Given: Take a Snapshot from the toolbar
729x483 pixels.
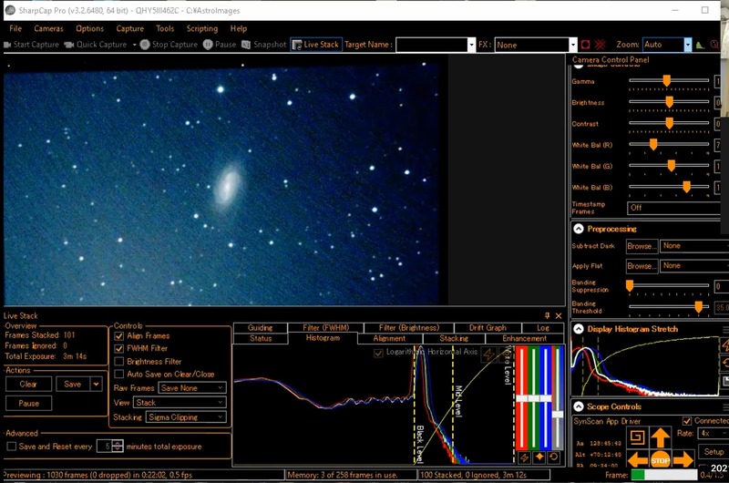Looking at the screenshot, I should point(263,45).
